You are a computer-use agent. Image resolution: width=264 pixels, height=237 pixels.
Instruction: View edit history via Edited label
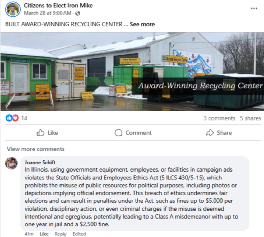click(79, 234)
